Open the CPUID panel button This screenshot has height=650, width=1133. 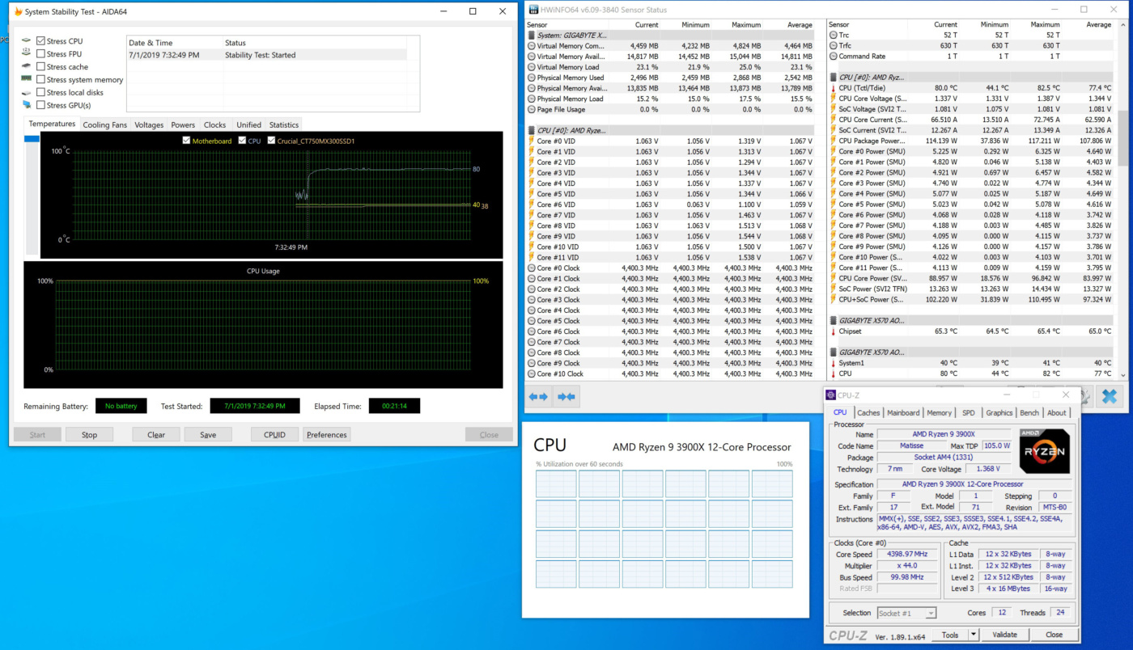(275, 435)
